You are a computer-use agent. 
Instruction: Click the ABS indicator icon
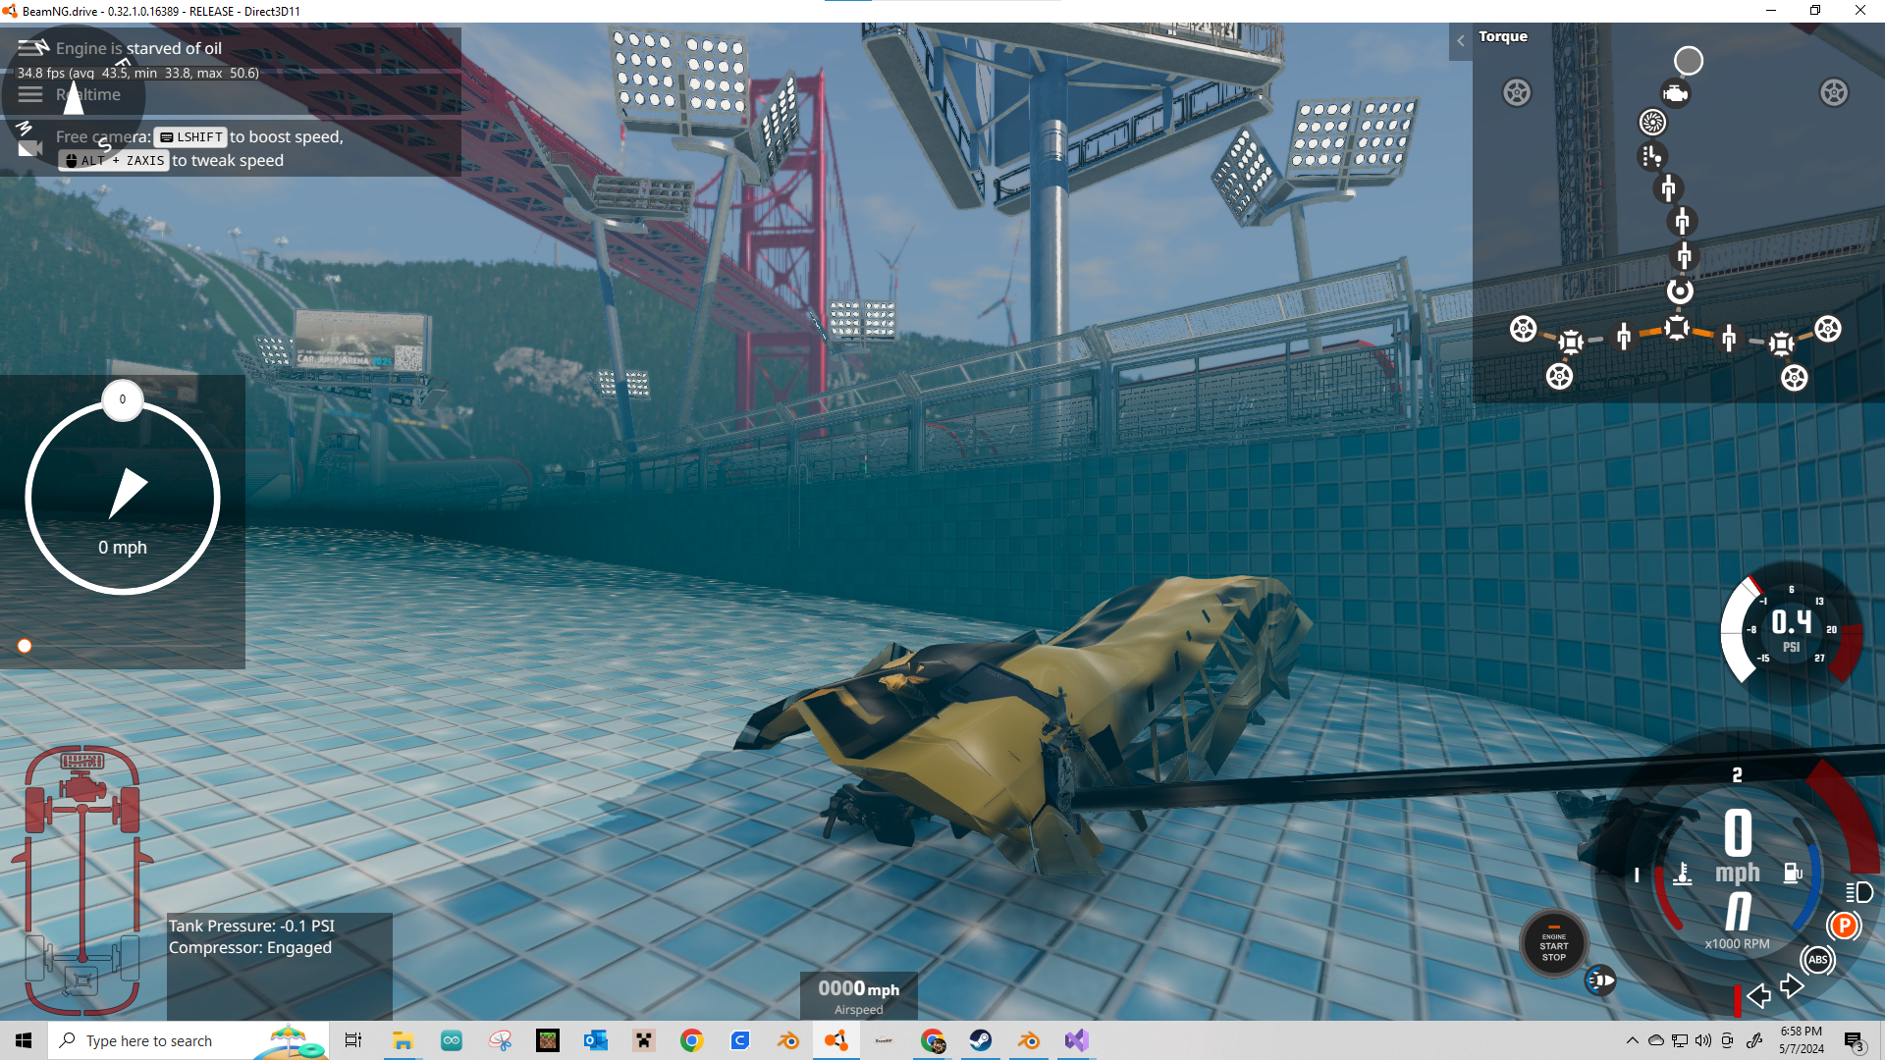point(1817,960)
